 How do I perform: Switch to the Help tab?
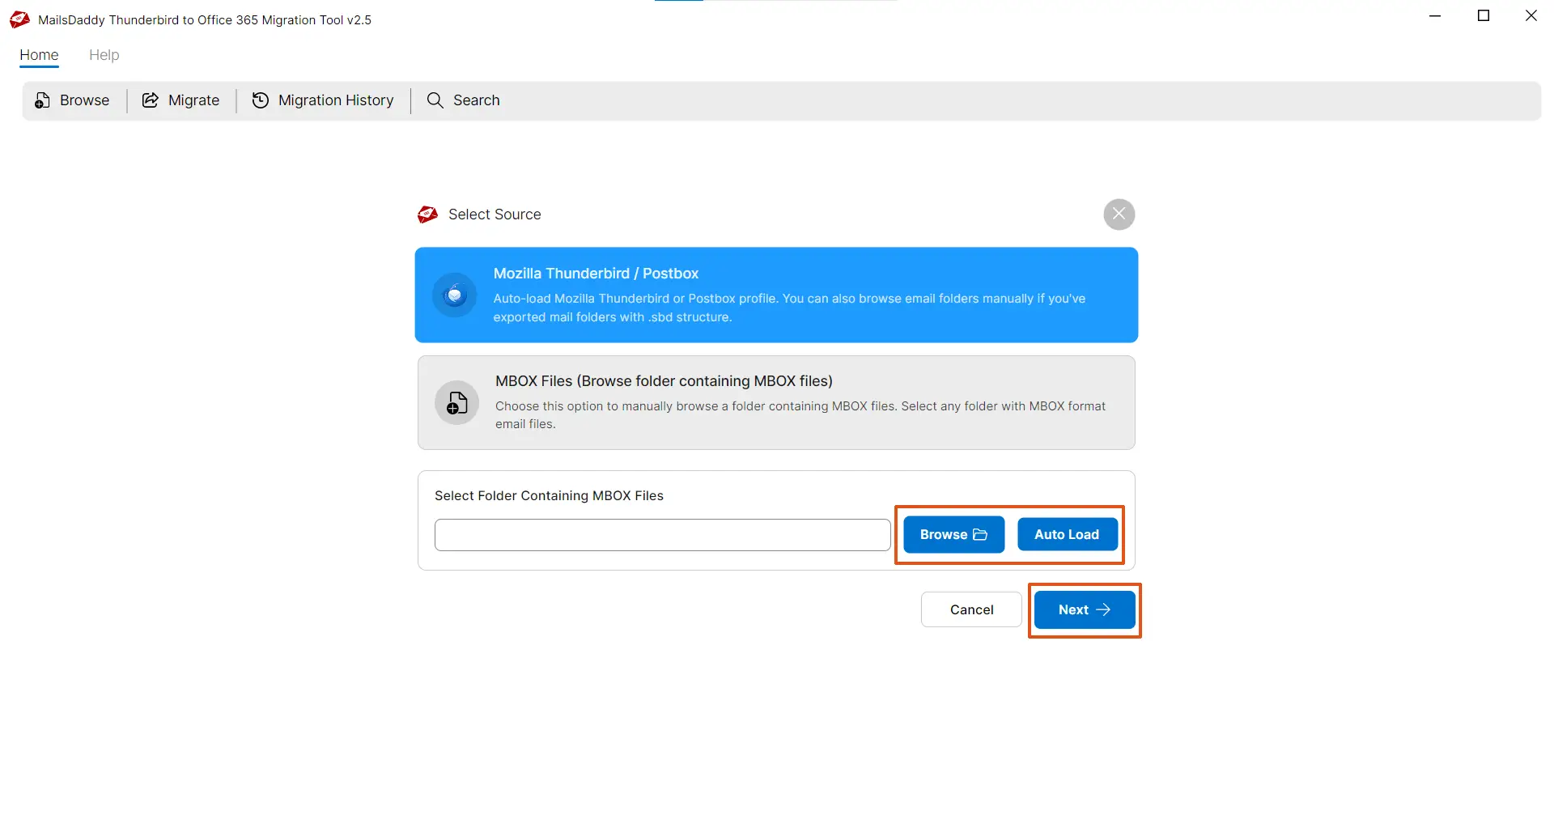104,55
